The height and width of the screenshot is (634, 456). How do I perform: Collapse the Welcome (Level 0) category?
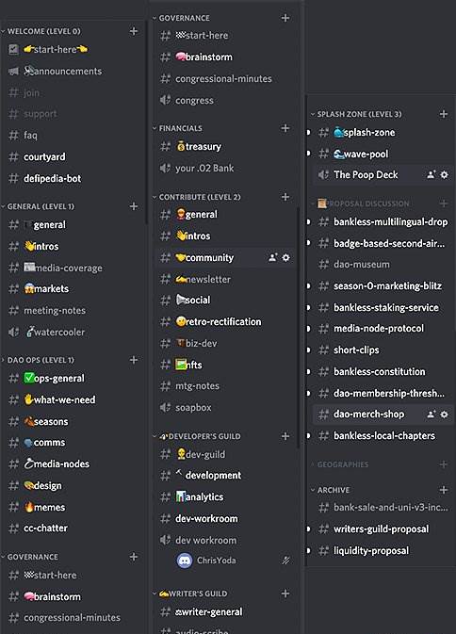pyautogui.click(x=41, y=31)
